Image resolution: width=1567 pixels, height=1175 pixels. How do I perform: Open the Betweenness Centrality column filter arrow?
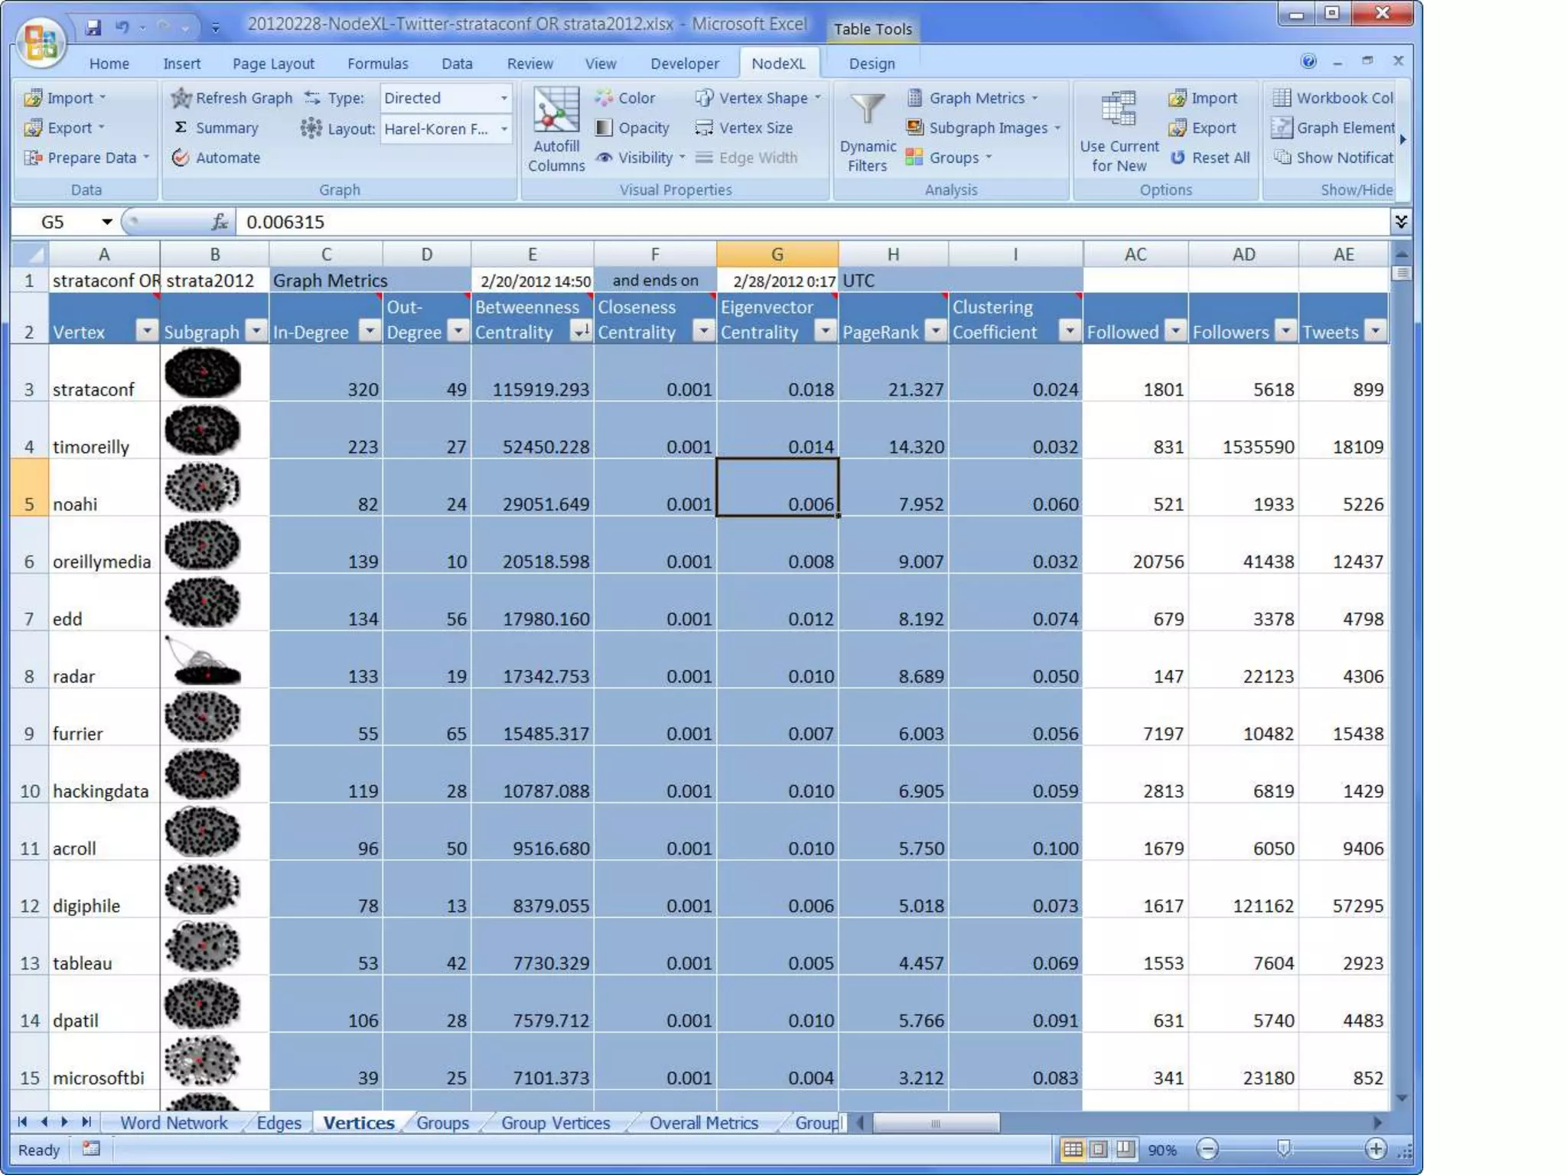(x=582, y=331)
